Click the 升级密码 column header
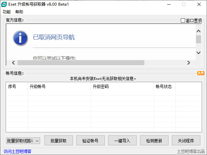The width and height of the screenshot is (207, 155). click(122, 86)
